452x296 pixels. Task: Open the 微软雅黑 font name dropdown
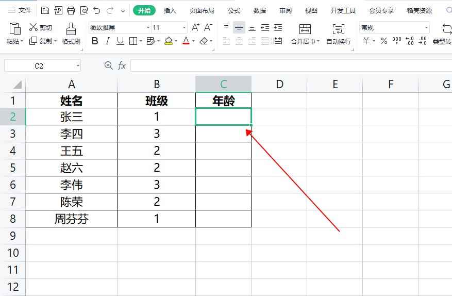tap(148, 28)
